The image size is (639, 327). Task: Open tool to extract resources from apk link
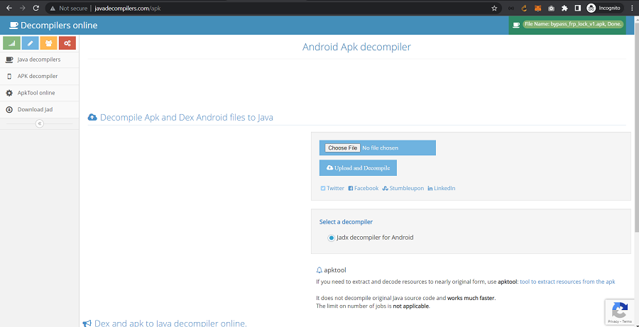pyautogui.click(x=567, y=282)
